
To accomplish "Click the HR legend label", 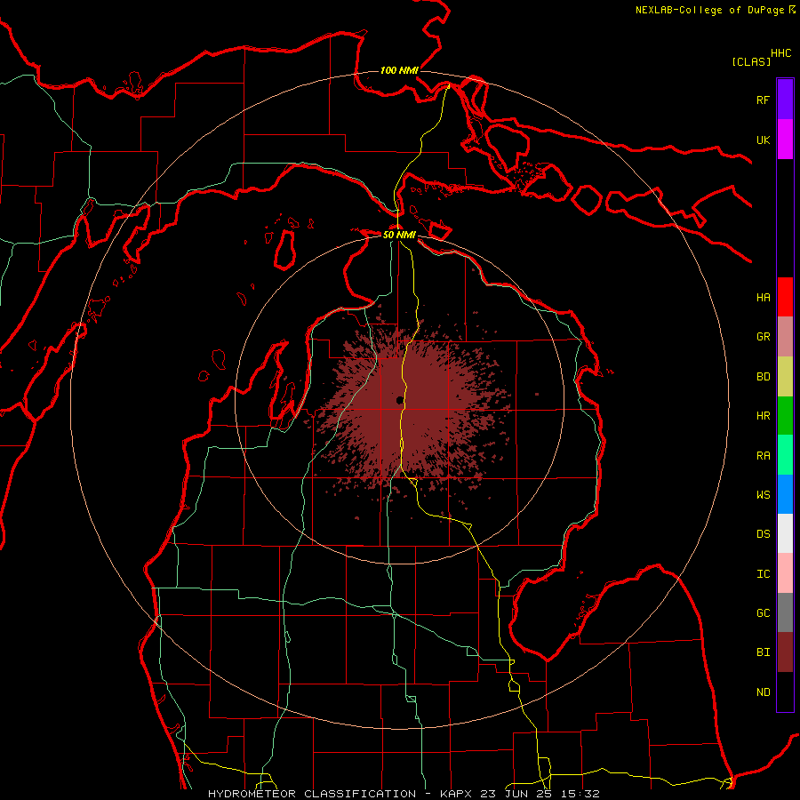I will click(763, 416).
